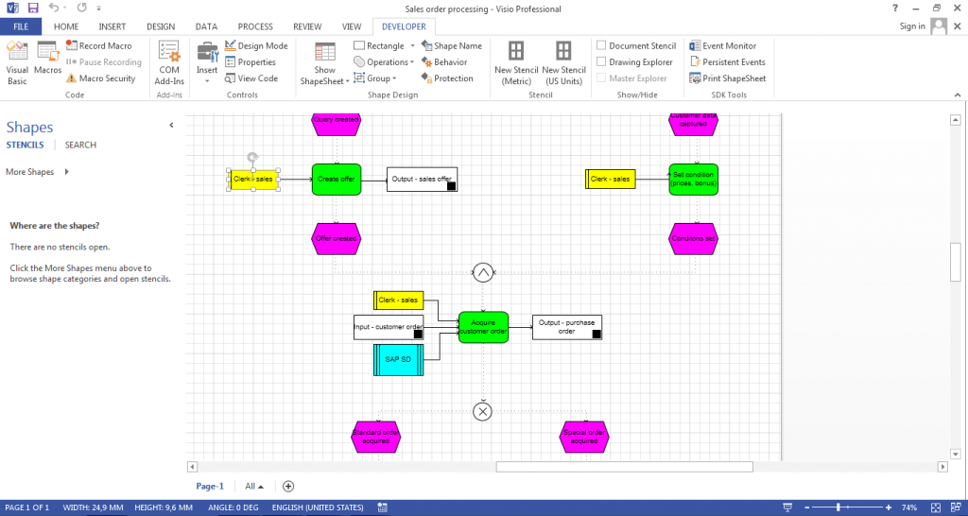Open the Protection settings
Viewport: 968px width, 516px height.
447,78
